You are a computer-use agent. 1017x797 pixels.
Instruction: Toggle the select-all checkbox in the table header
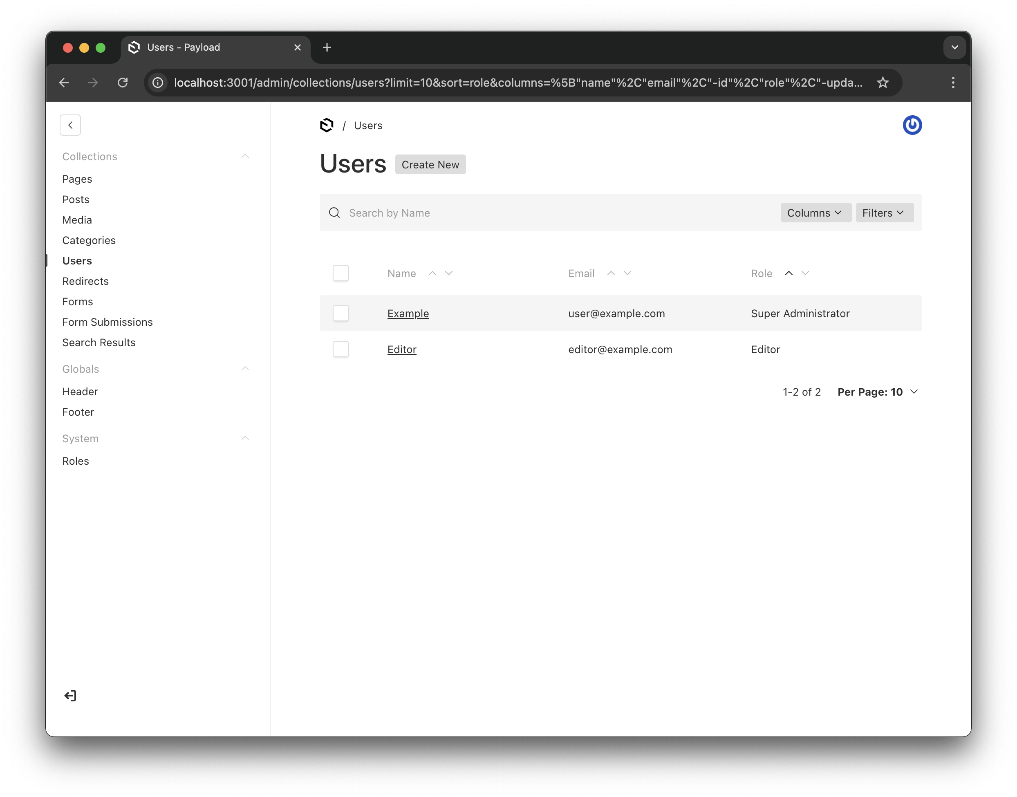pos(341,273)
